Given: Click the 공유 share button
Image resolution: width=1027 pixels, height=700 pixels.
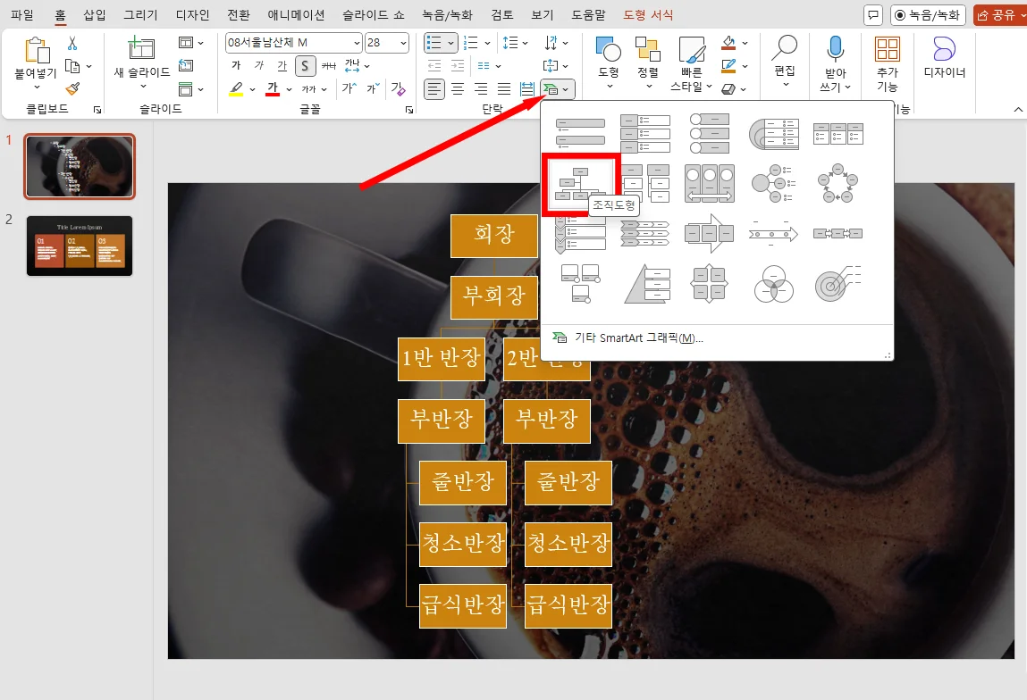Looking at the screenshot, I should (x=999, y=15).
